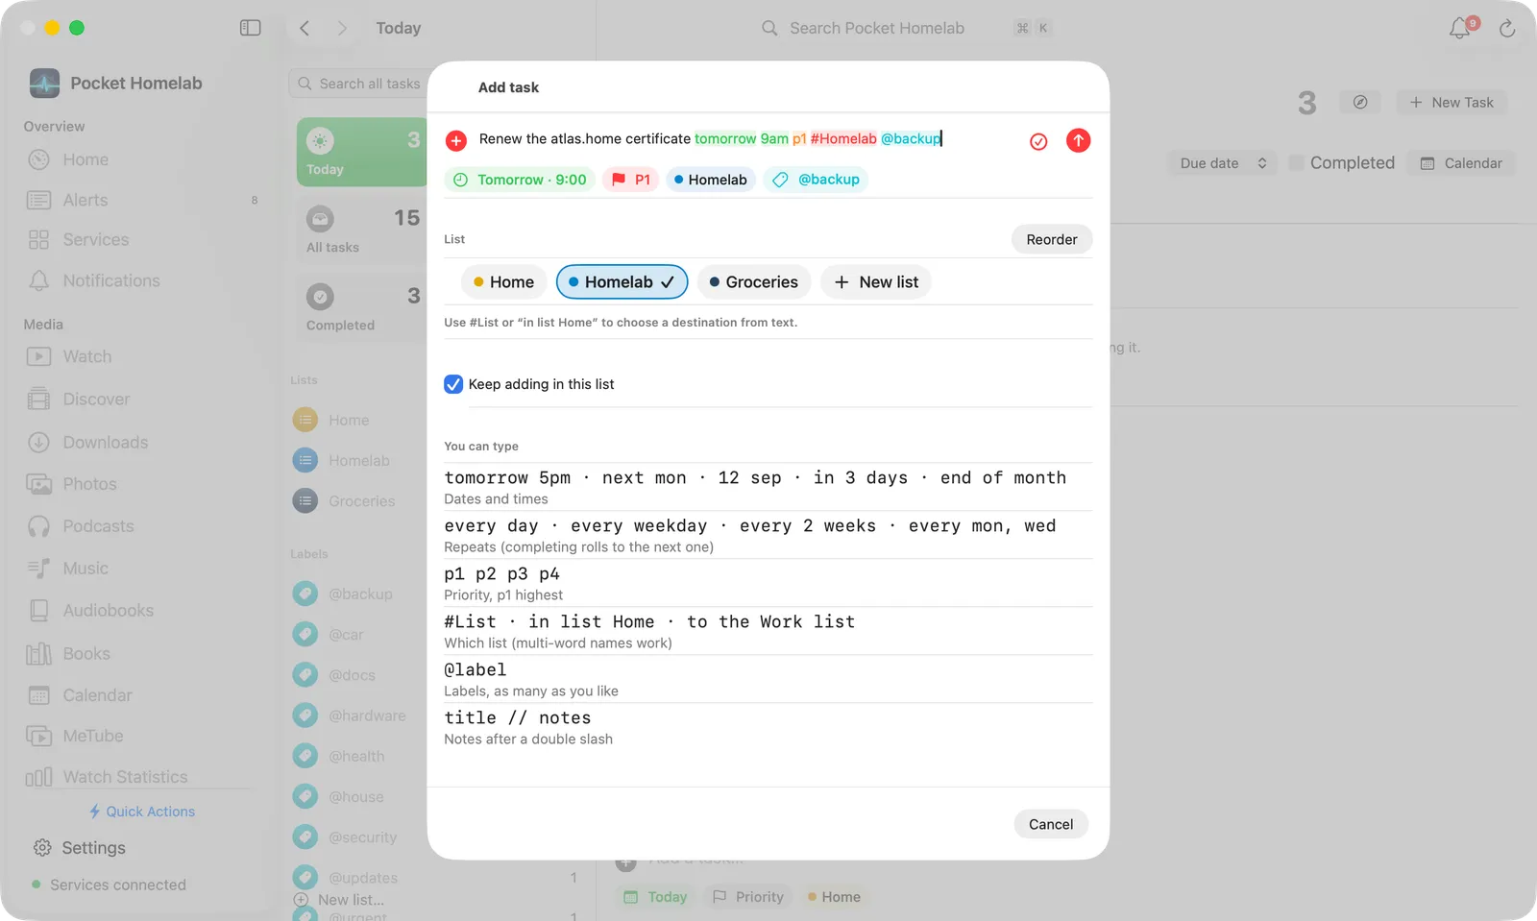The height and width of the screenshot is (921, 1537).
Task: Cancel the Add task dialog
Action: pyautogui.click(x=1051, y=824)
